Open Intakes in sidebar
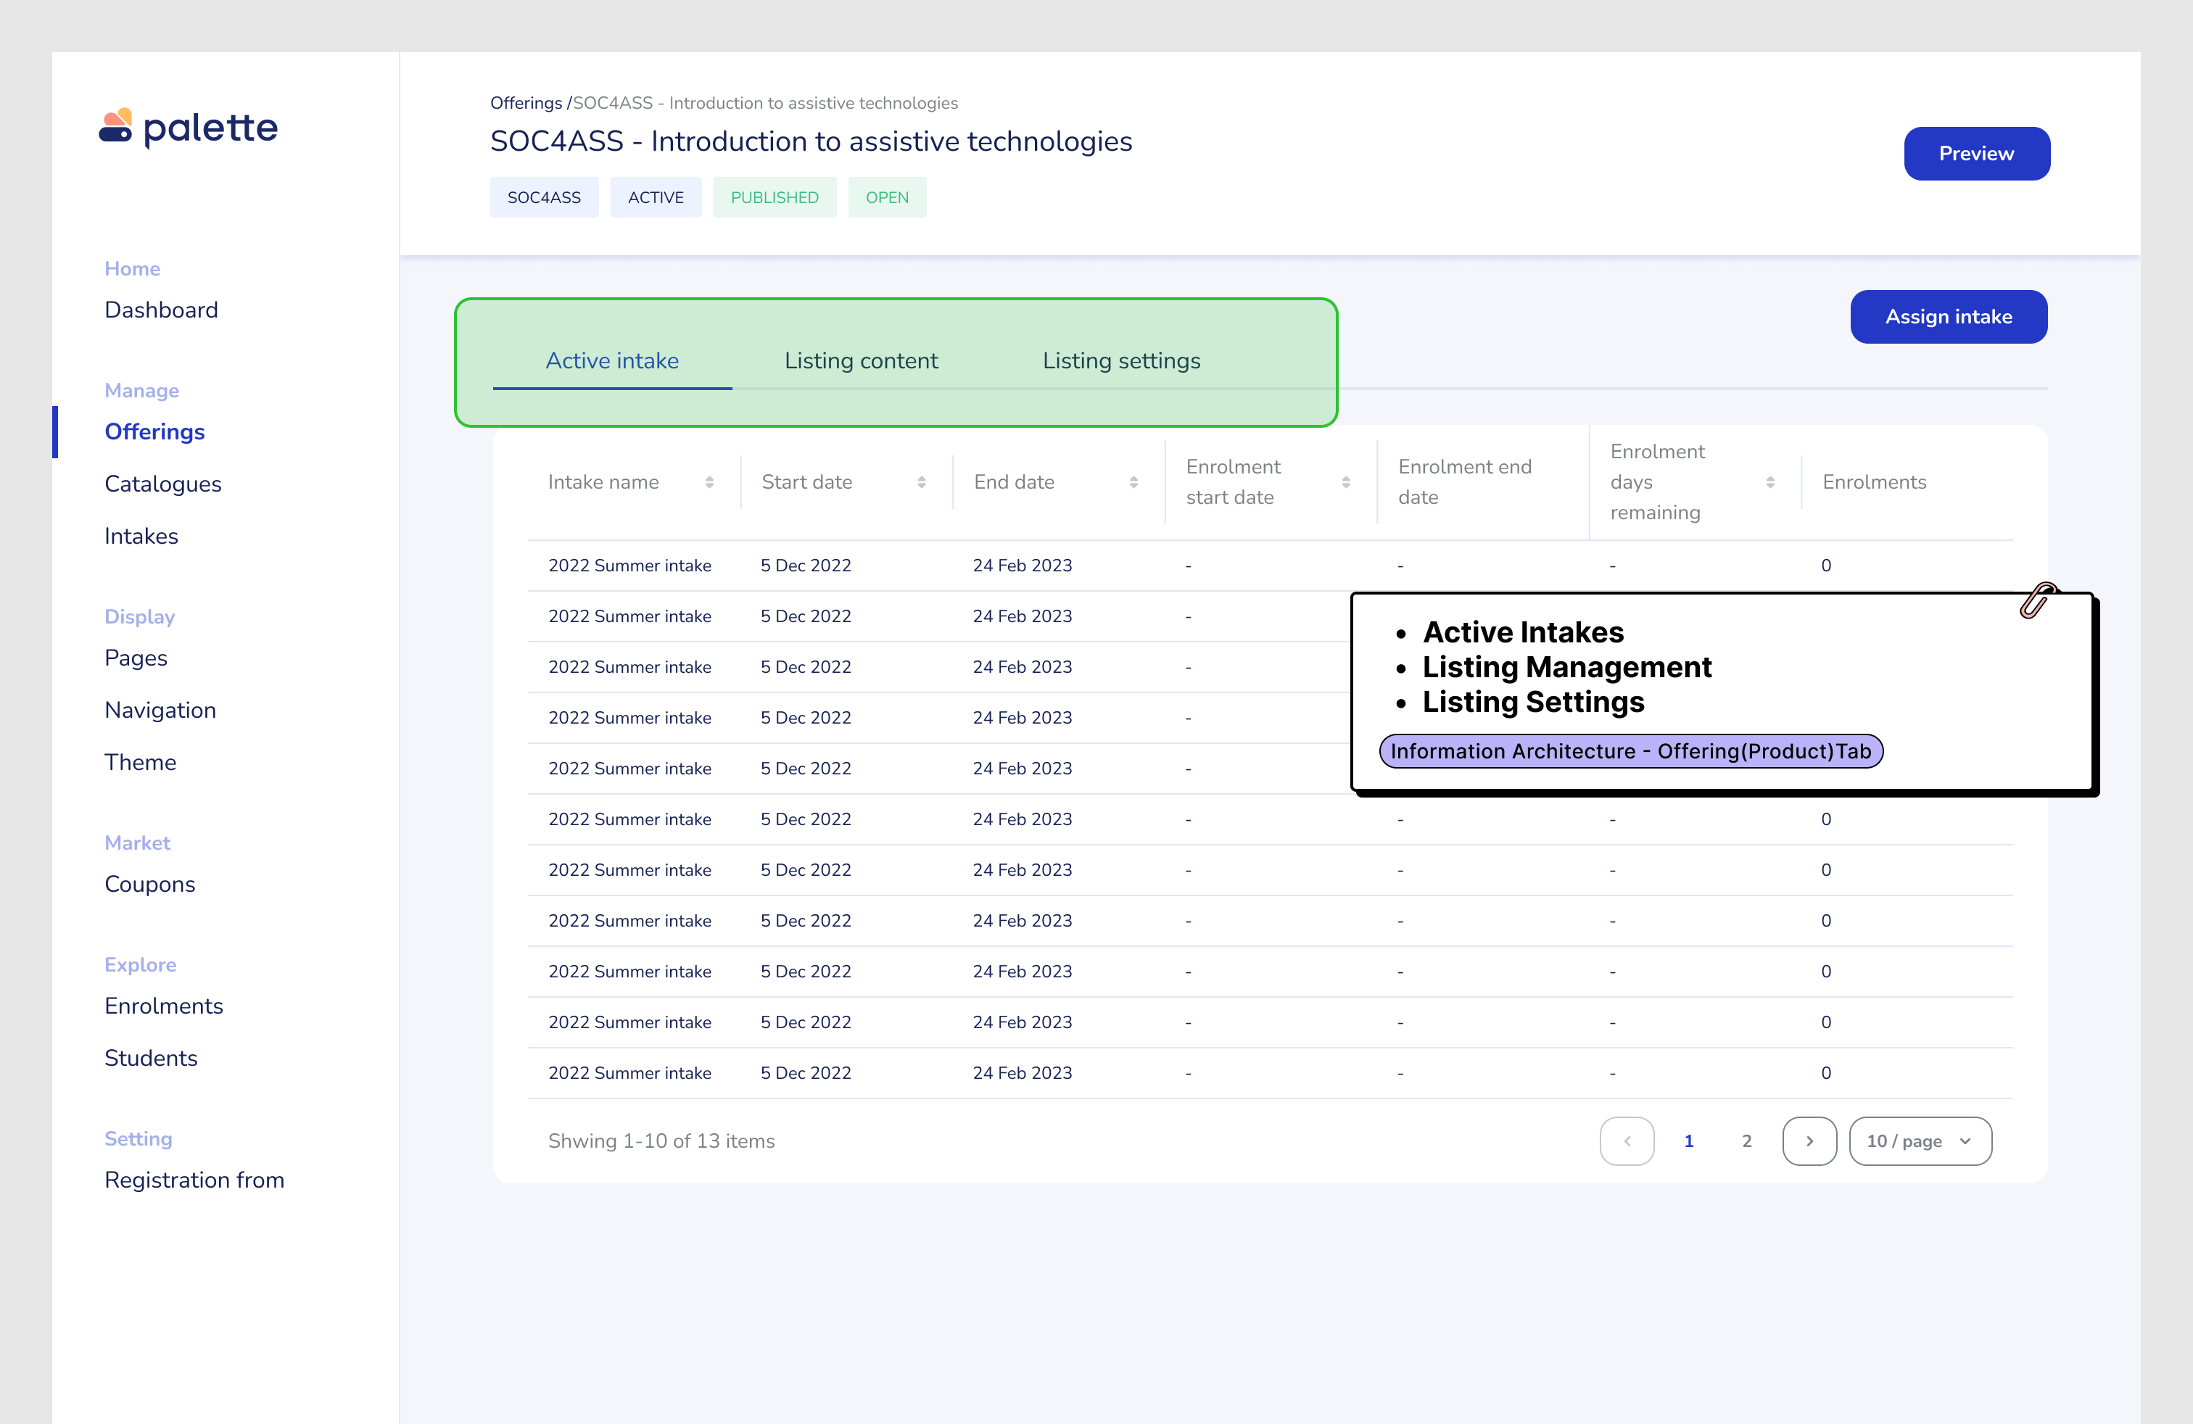 click(141, 536)
